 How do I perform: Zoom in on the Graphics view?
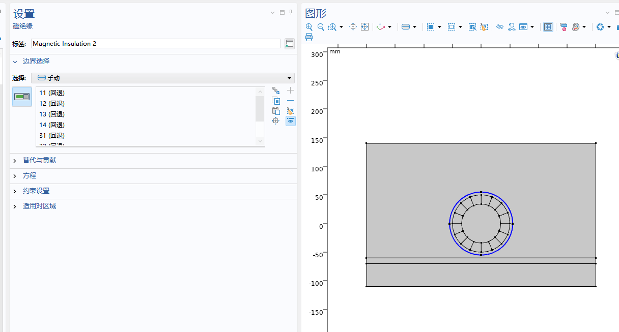[x=309, y=27]
